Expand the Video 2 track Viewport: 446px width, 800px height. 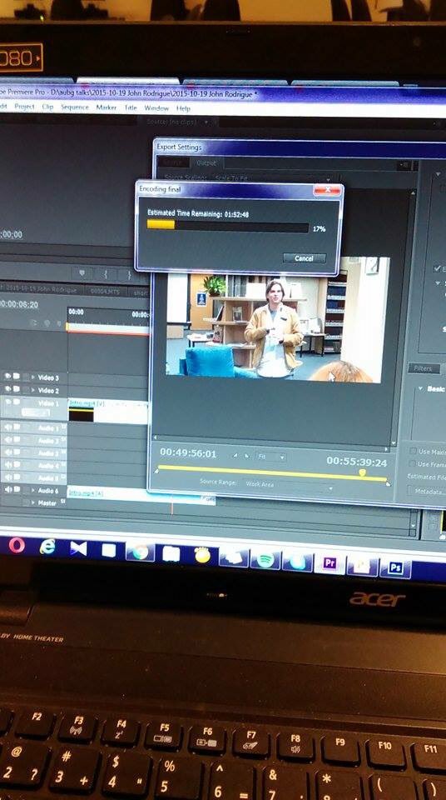coord(33,390)
